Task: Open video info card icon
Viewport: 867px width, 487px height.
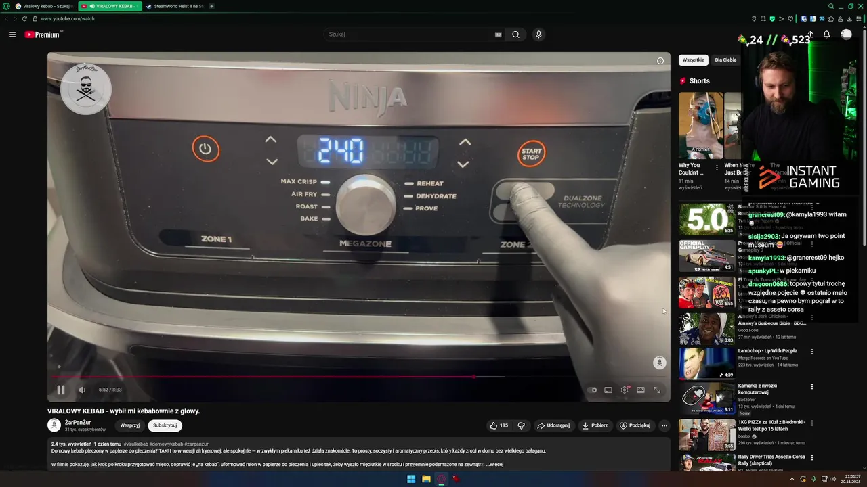Action: click(660, 61)
